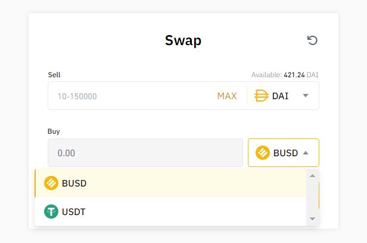Click the green USDT Tether icon
Image resolution: width=367 pixels, height=243 pixels.
point(51,212)
